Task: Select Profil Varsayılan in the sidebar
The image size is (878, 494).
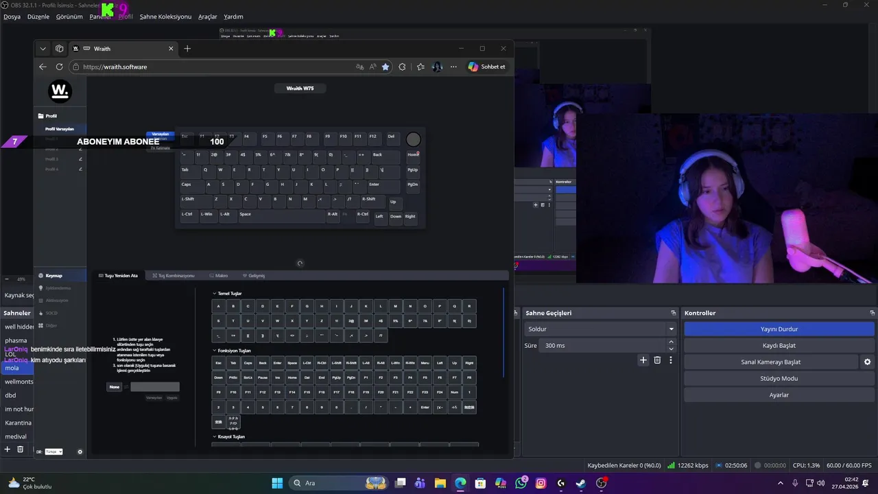Action: click(x=60, y=129)
